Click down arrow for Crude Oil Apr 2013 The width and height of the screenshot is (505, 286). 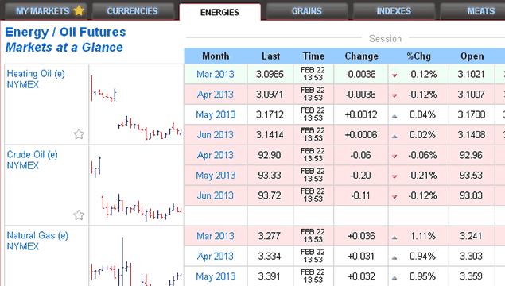[x=394, y=157]
